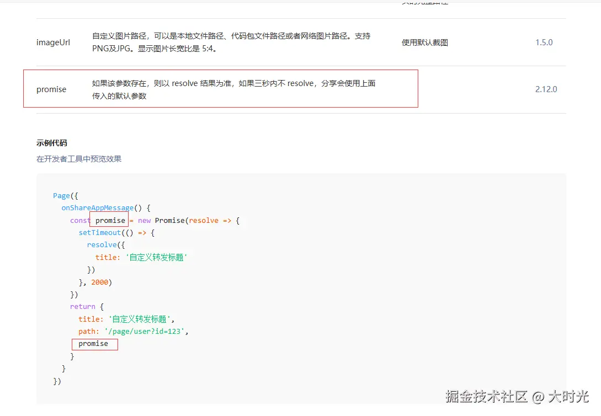Viewport: 601px width, 416px height.
Task: Click the heading 示例代码
Action: coord(52,143)
